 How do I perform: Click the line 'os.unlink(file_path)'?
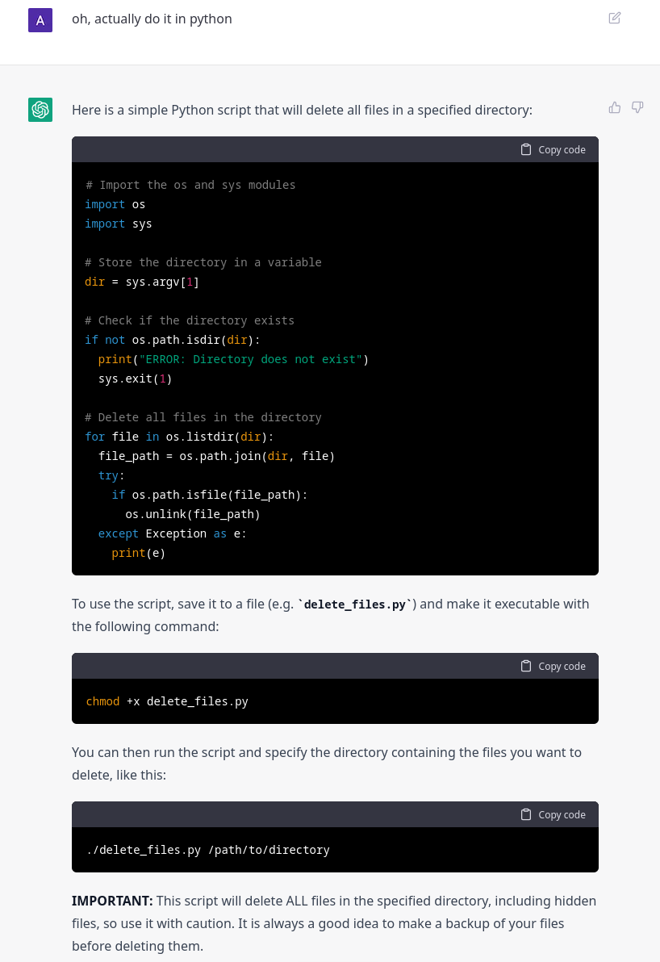coord(193,514)
